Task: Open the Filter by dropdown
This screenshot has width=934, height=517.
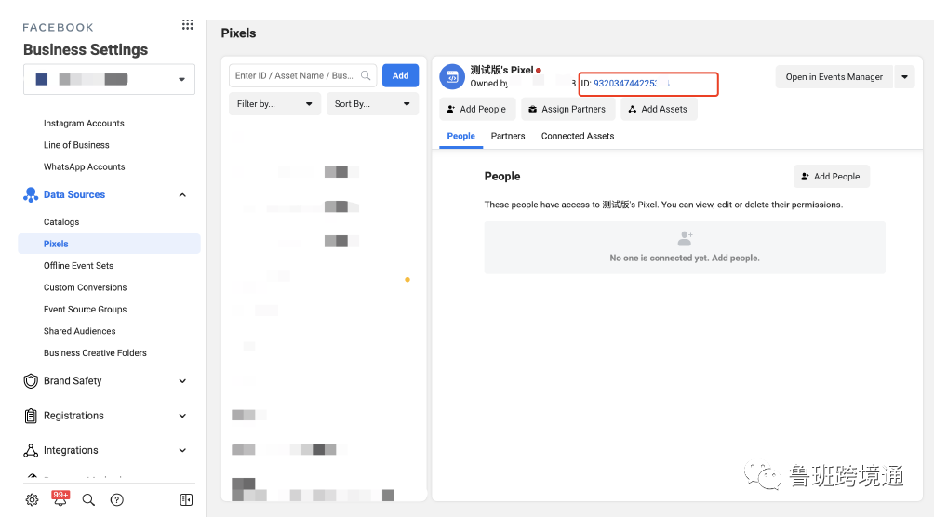Action: click(x=274, y=103)
